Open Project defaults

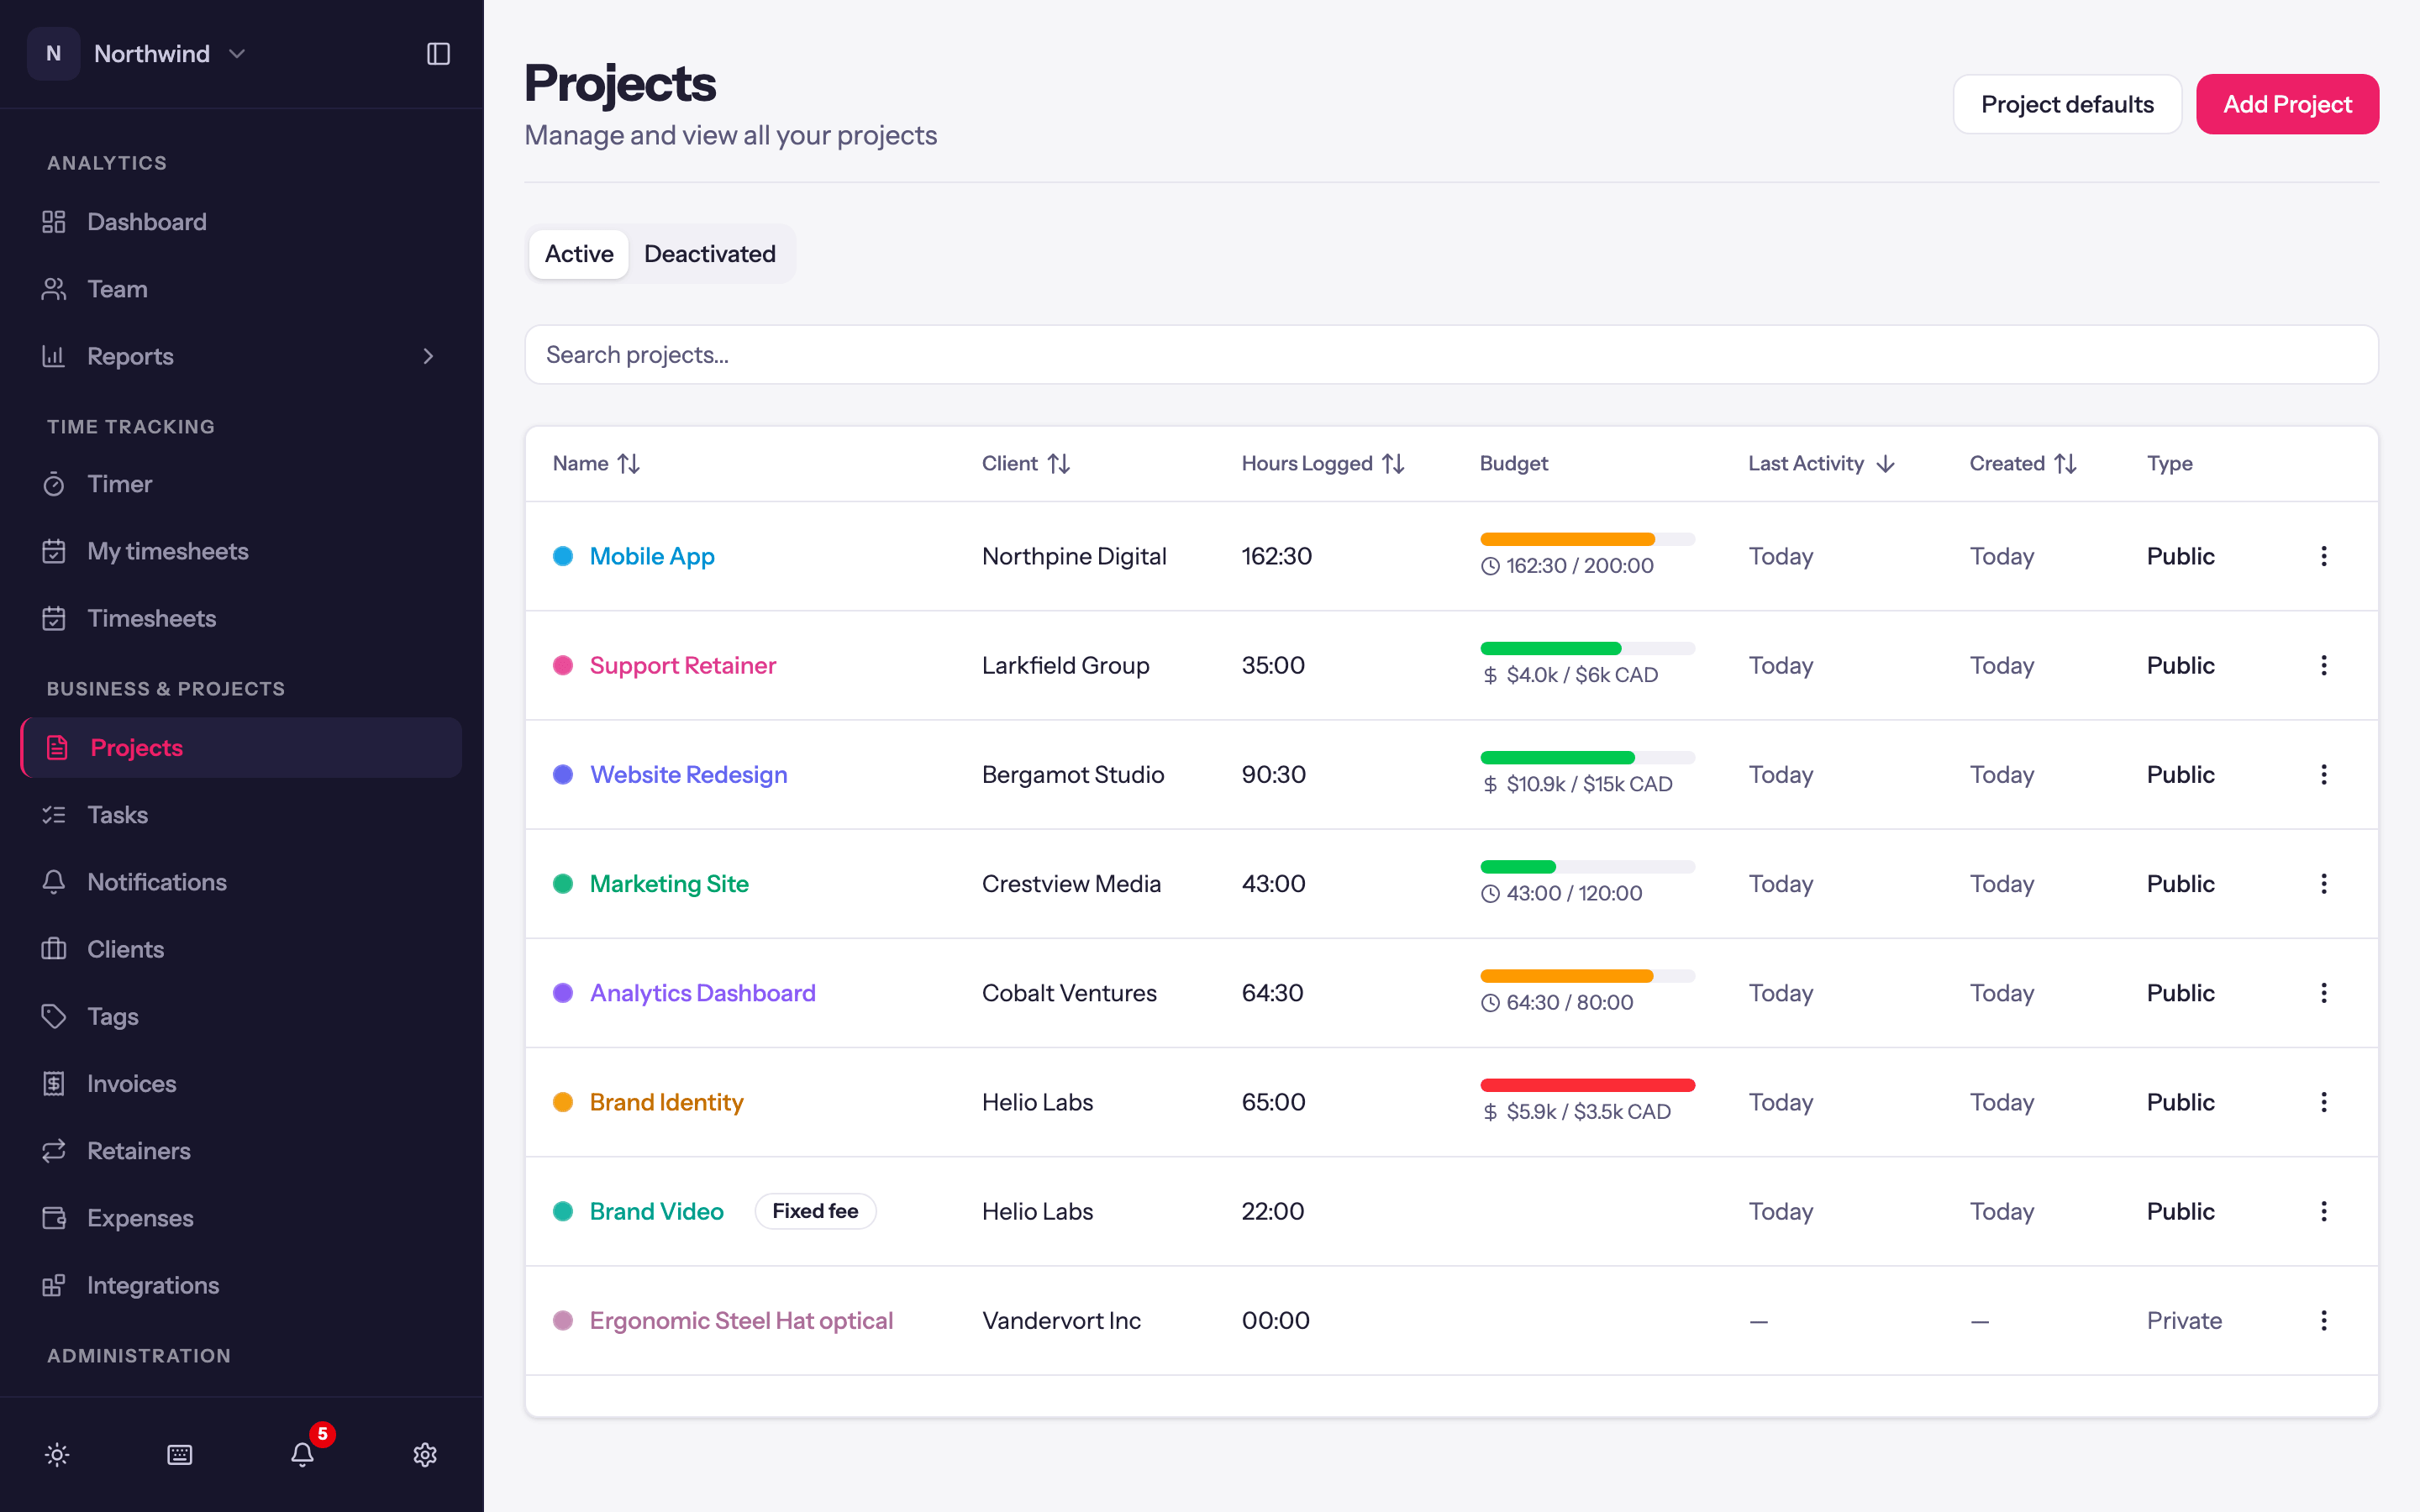(2067, 104)
